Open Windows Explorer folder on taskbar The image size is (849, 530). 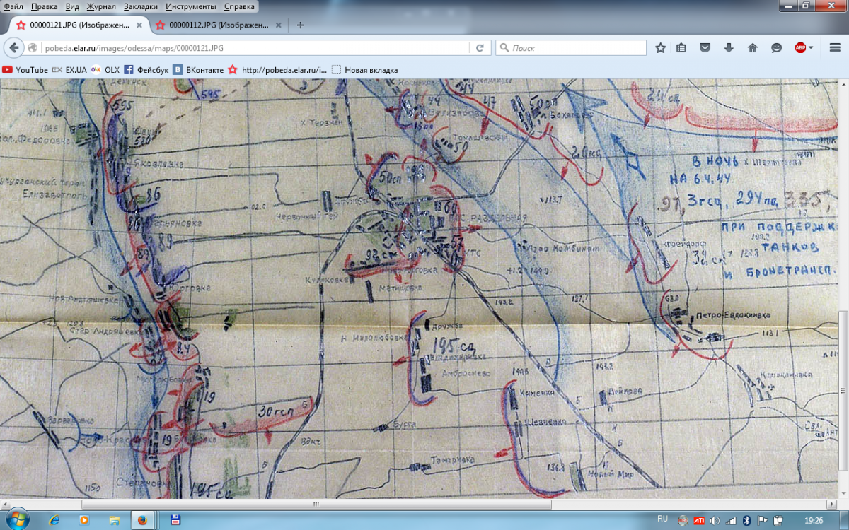(x=114, y=520)
